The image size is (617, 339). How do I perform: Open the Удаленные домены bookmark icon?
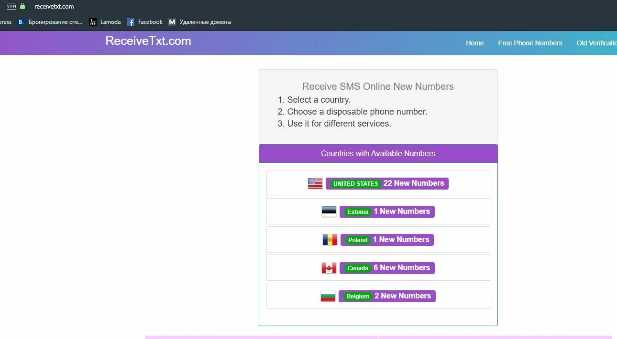point(172,22)
